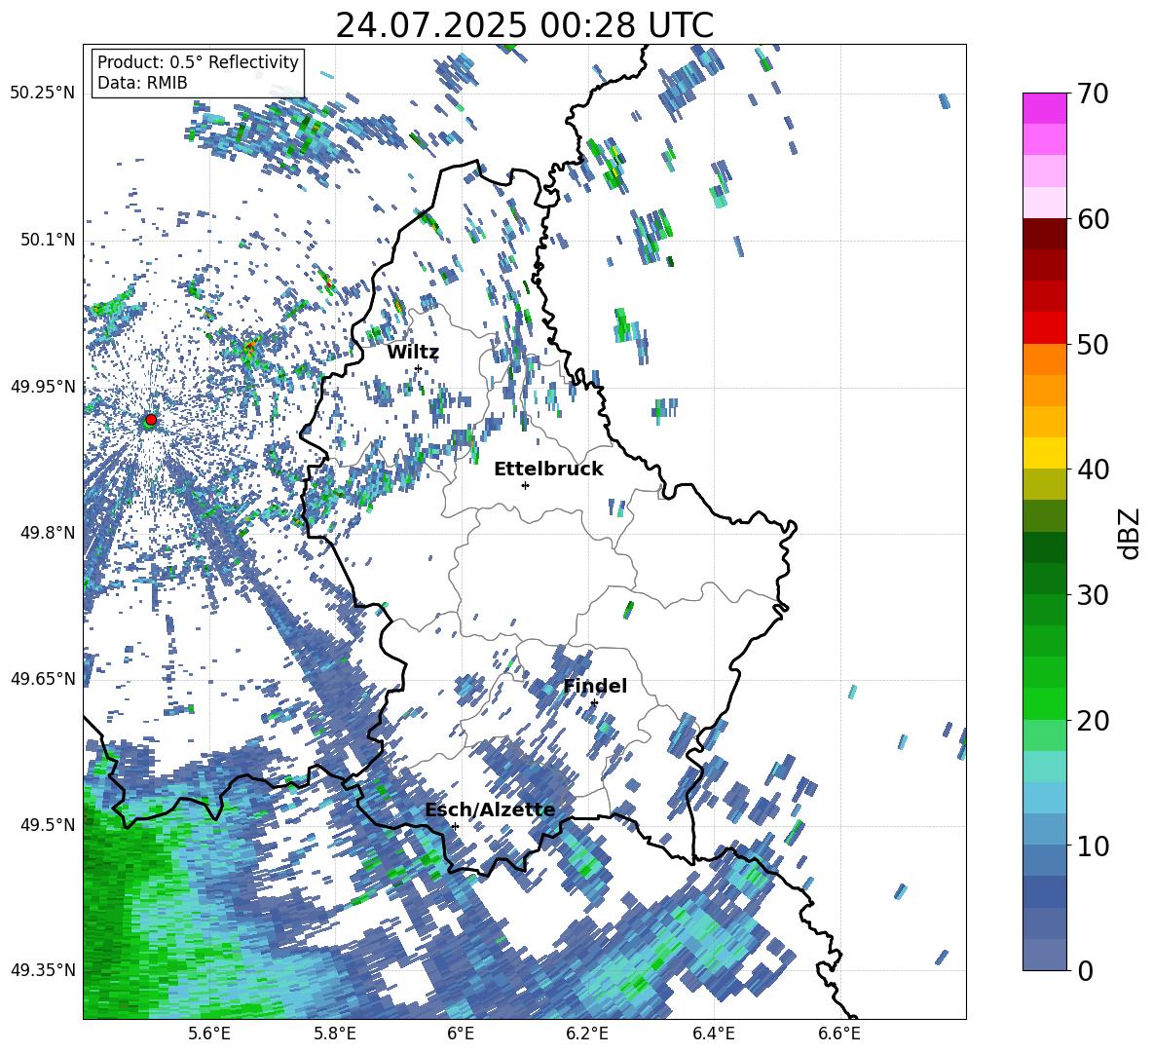Viewport: 1153px width, 1053px height.
Task: Click the title 24.07.2025 00:28 UTC
Action: pyautogui.click(x=524, y=25)
